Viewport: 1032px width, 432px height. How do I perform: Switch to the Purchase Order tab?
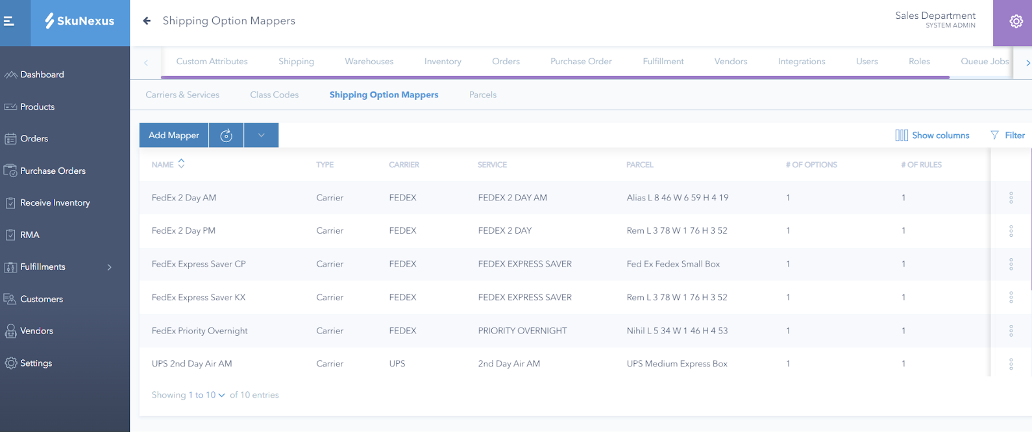click(581, 62)
